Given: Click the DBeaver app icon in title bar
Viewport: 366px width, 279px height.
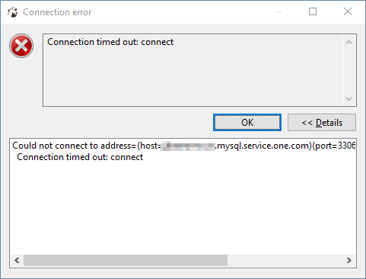Looking at the screenshot, I should pos(13,12).
